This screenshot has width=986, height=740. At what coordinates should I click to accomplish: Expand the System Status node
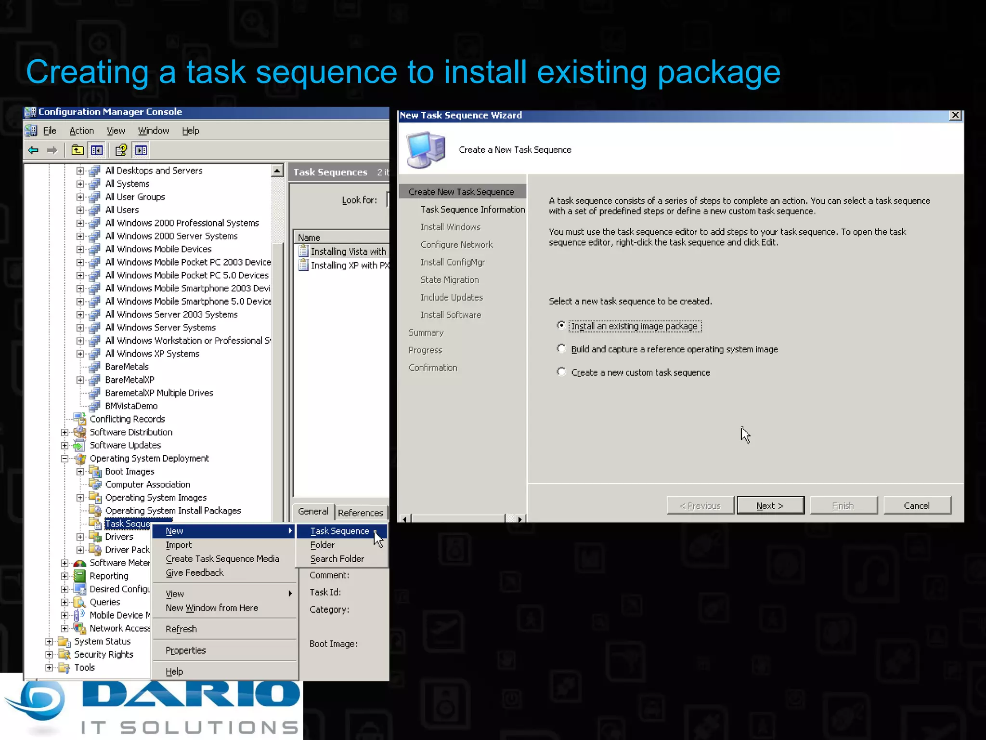49,641
